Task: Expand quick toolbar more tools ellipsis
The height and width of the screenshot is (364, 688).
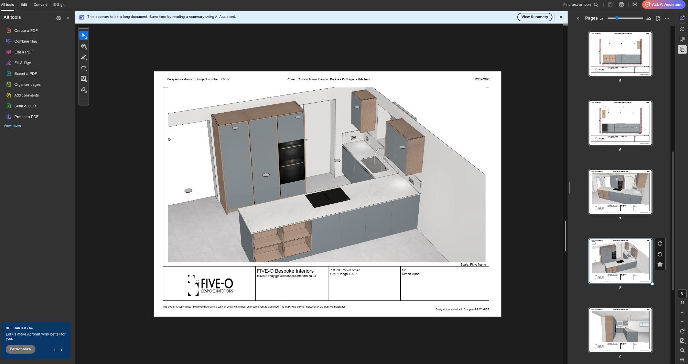Action: (x=84, y=100)
